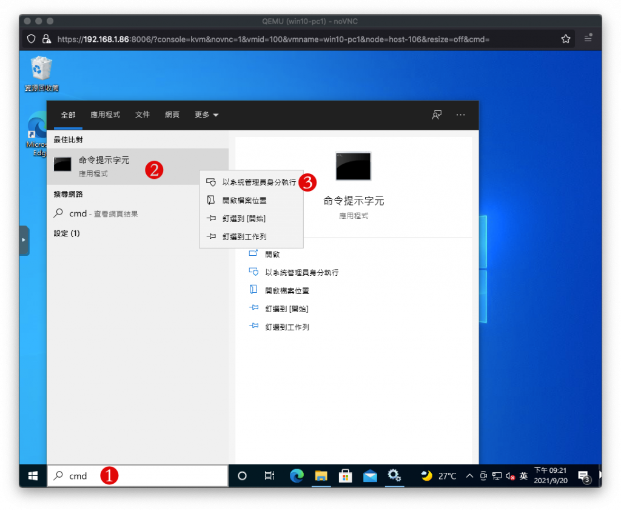Launch Edge browser from taskbar
This screenshot has width=621, height=511.
click(296, 476)
